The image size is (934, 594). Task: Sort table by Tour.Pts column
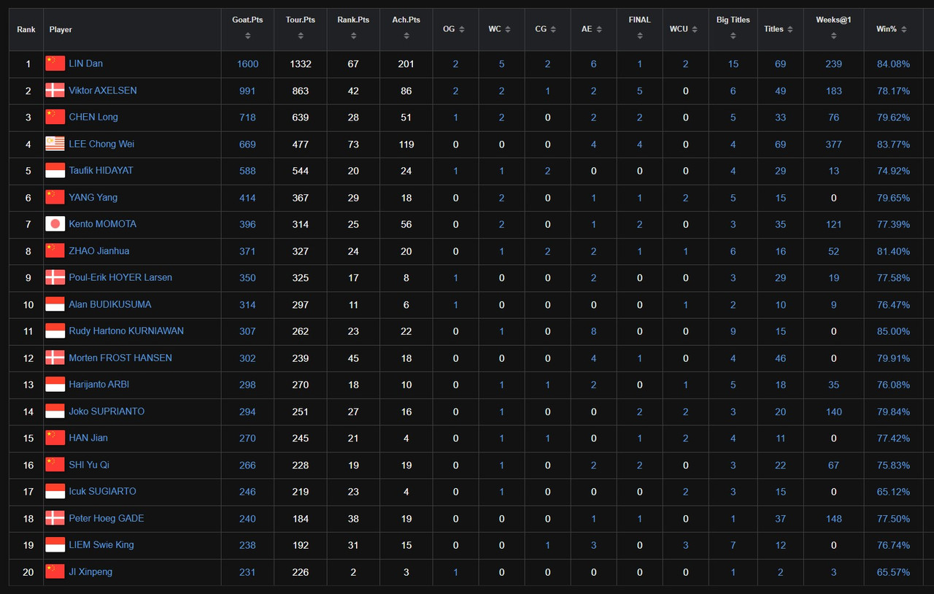pos(300,29)
